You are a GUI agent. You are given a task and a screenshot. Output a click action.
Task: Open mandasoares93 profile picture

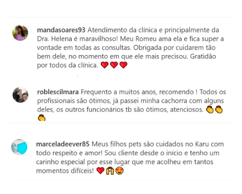(20, 33)
